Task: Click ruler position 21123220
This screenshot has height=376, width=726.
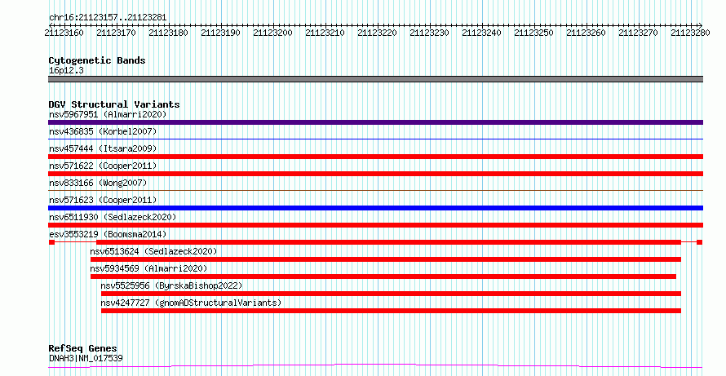Action: [x=378, y=33]
